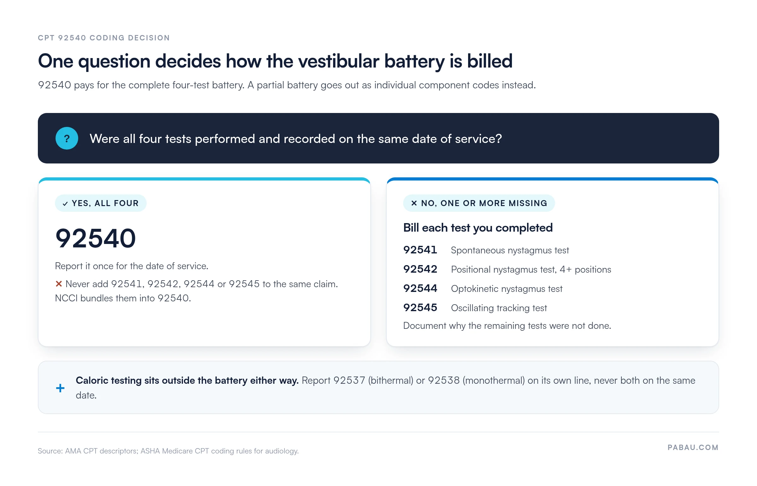Select the YES, ALL FOUR badge
757x486 pixels.
pos(101,203)
